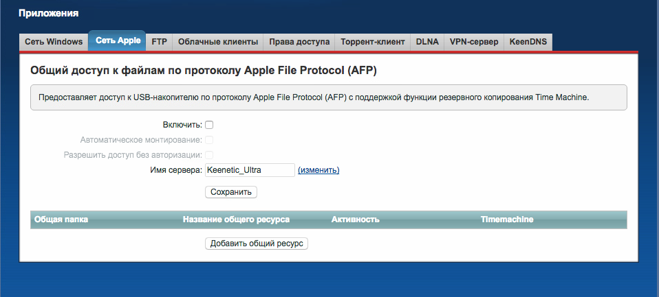Toggle the Автоматическое монтирование checkbox
Screen dimensions: 659x297
209,140
